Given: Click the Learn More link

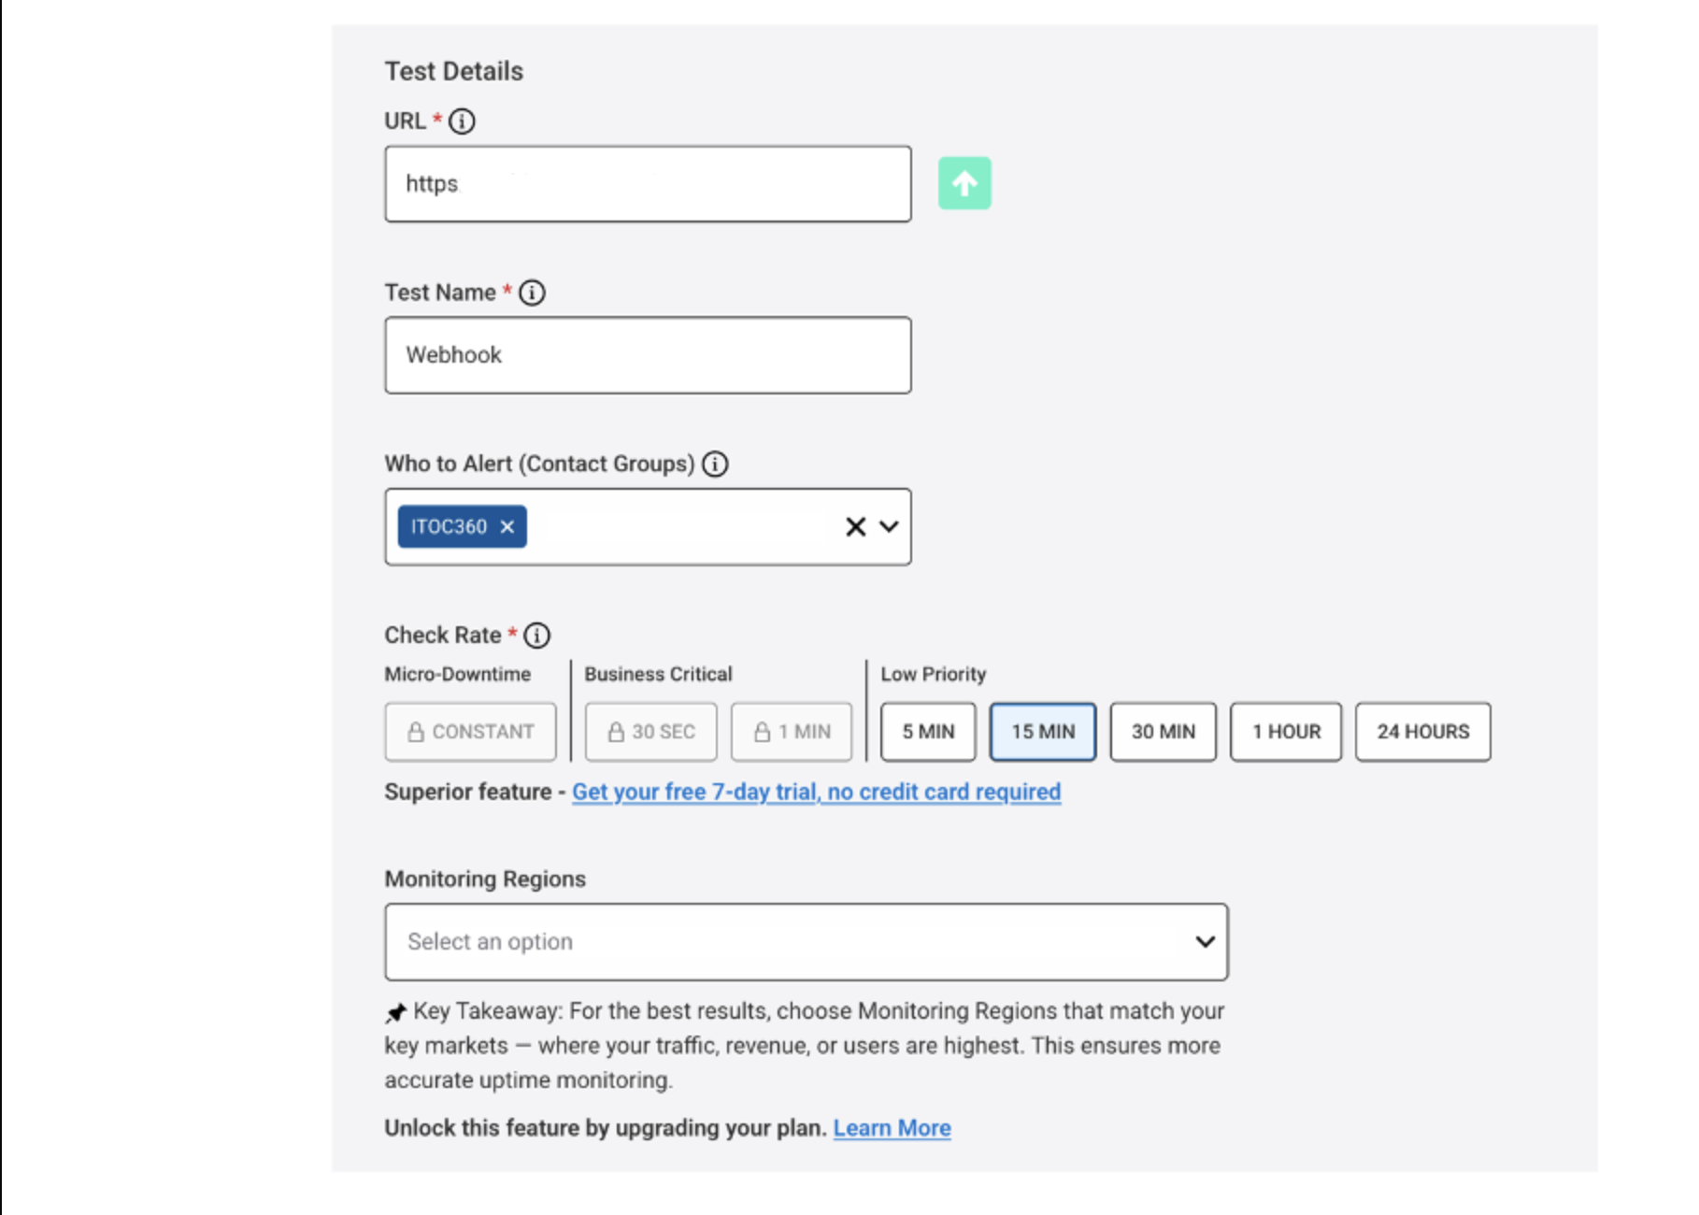Looking at the screenshot, I should click(x=892, y=1128).
